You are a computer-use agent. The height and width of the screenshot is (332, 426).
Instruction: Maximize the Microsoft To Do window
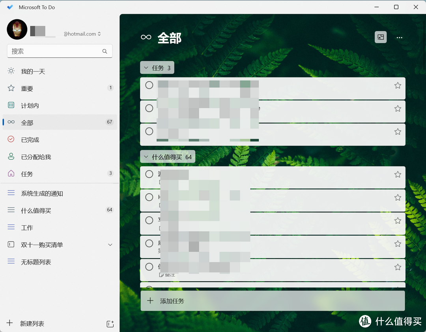pyautogui.click(x=396, y=7)
